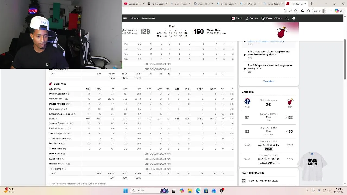
Task: Open a new browser tab
Action: (x=311, y=4)
